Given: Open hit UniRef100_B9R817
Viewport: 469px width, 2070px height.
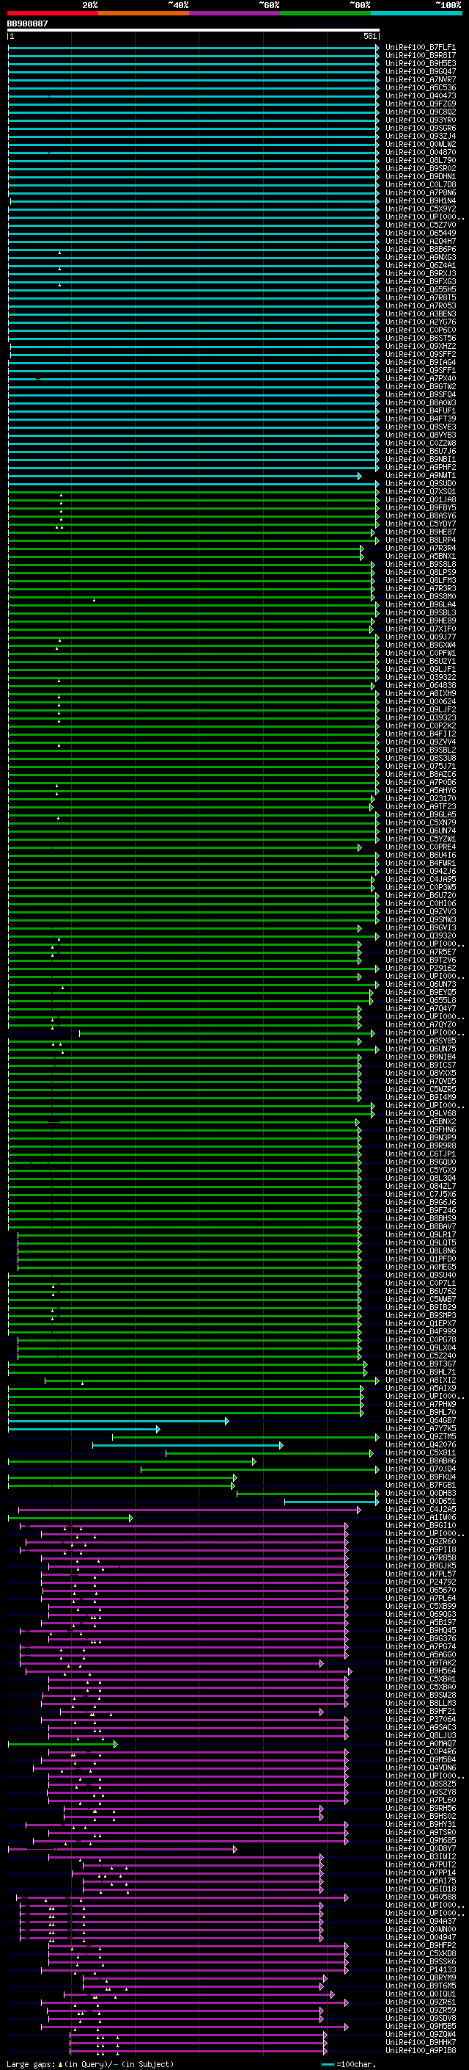Looking at the screenshot, I should click(421, 56).
